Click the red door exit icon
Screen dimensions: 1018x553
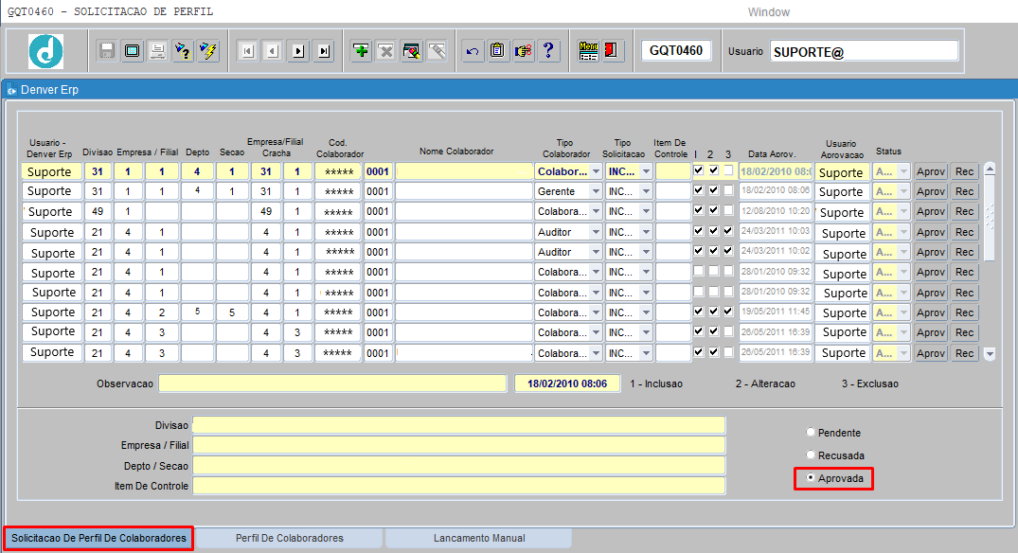coord(611,50)
